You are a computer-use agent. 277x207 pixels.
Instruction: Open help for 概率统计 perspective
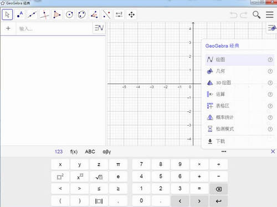[270, 117]
